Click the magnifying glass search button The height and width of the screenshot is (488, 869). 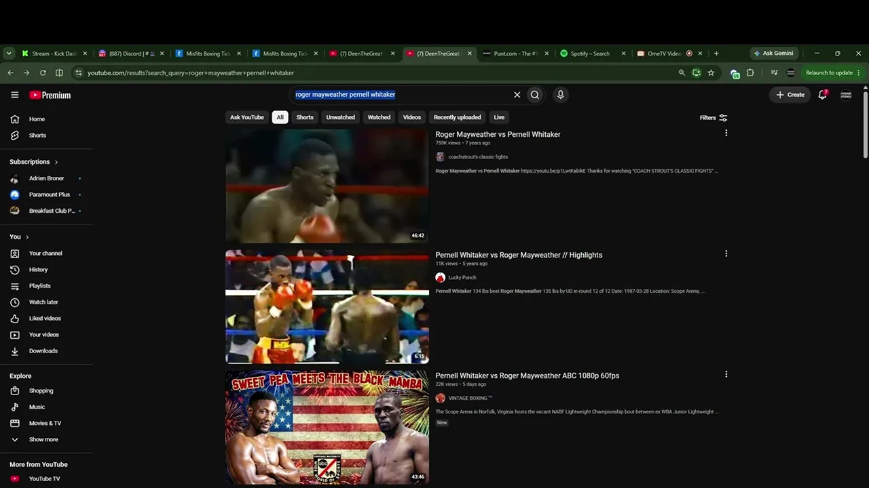(535, 95)
